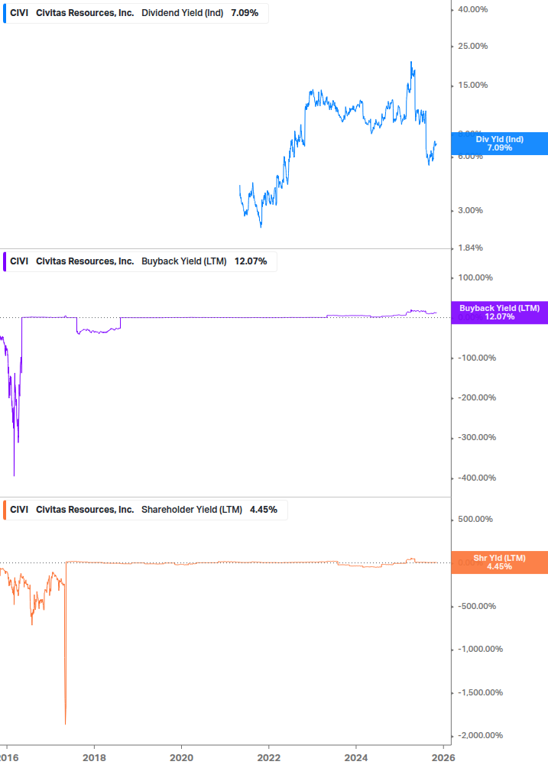The width and height of the screenshot is (548, 768).
Task: Click the 40.00% label on dividend yield axis
Action: click(472, 9)
